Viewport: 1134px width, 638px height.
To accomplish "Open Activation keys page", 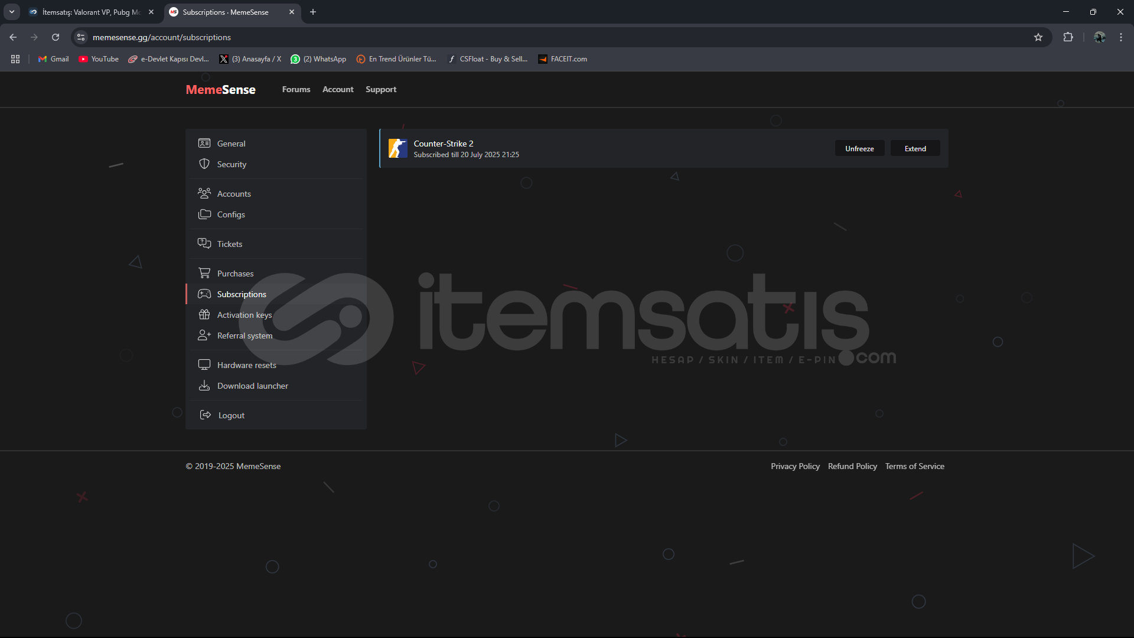I will click(x=276, y=315).
